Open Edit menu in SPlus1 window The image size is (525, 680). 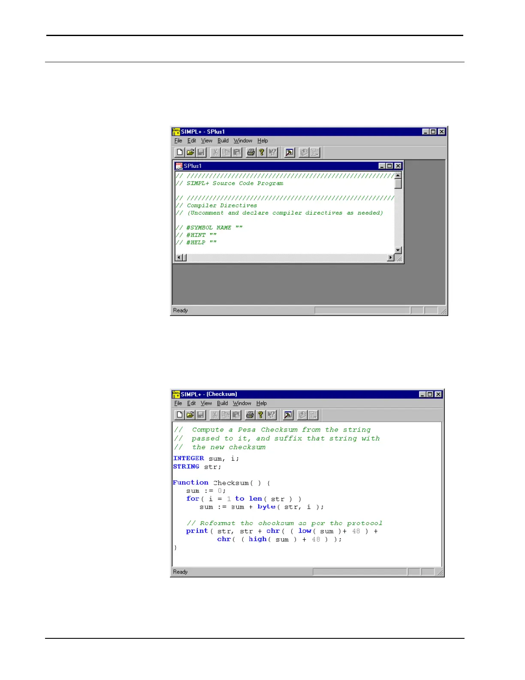pyautogui.click(x=192, y=141)
